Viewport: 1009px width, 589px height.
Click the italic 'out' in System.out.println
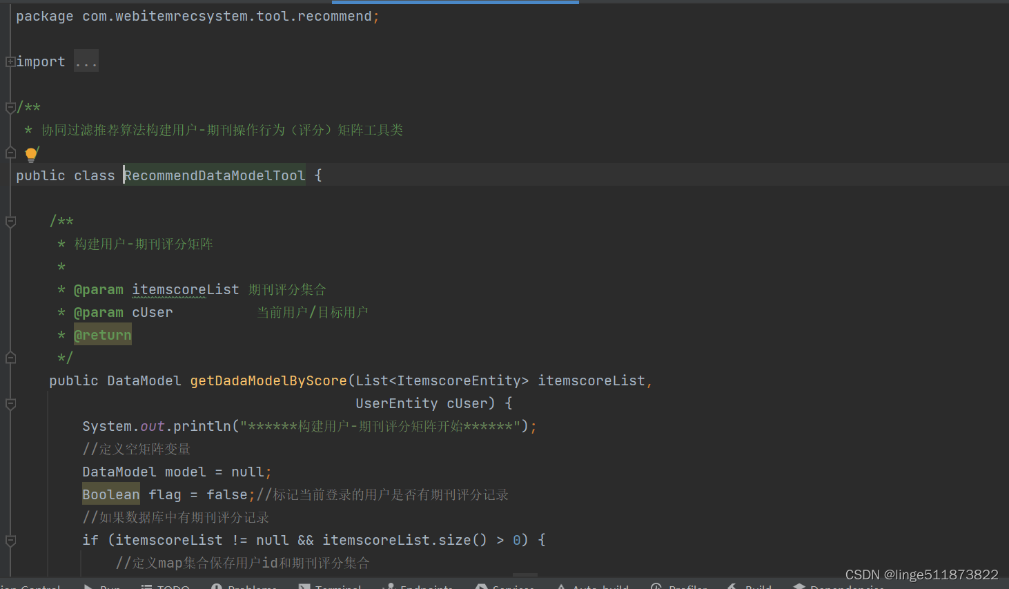153,426
